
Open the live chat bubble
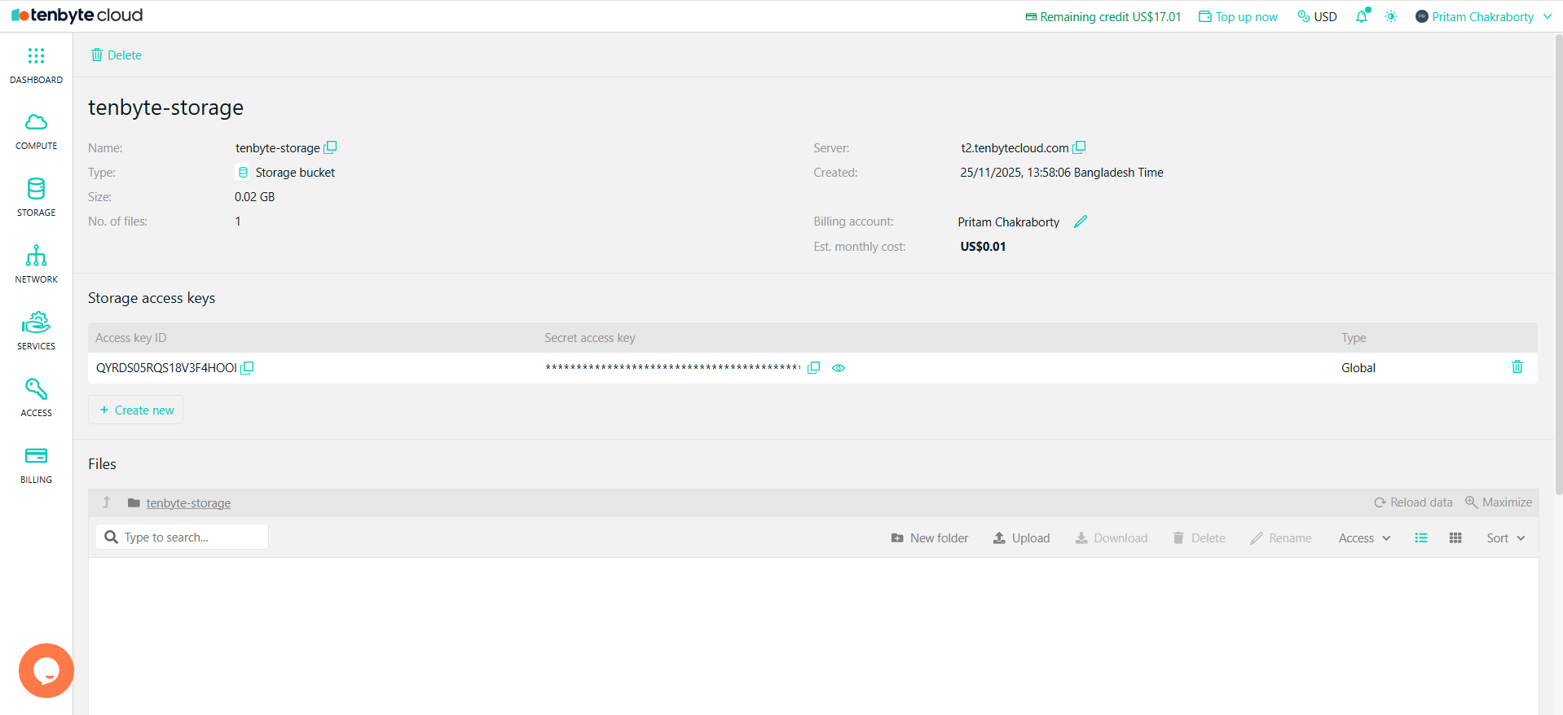pyautogui.click(x=46, y=670)
